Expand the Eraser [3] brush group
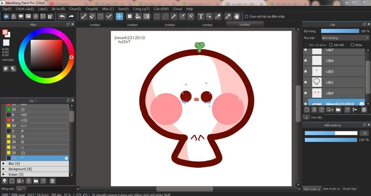 point(4,174)
